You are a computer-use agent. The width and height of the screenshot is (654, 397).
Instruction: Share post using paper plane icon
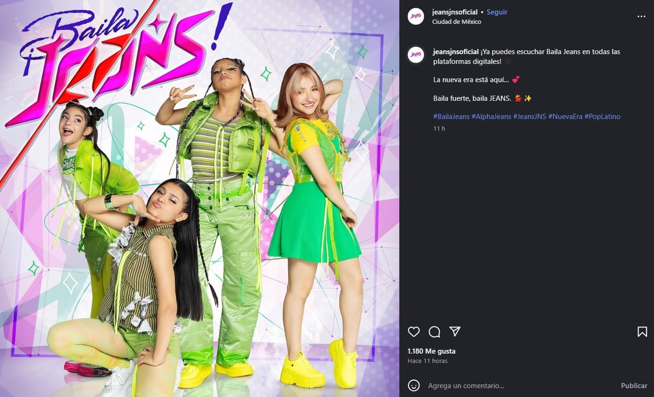455,332
